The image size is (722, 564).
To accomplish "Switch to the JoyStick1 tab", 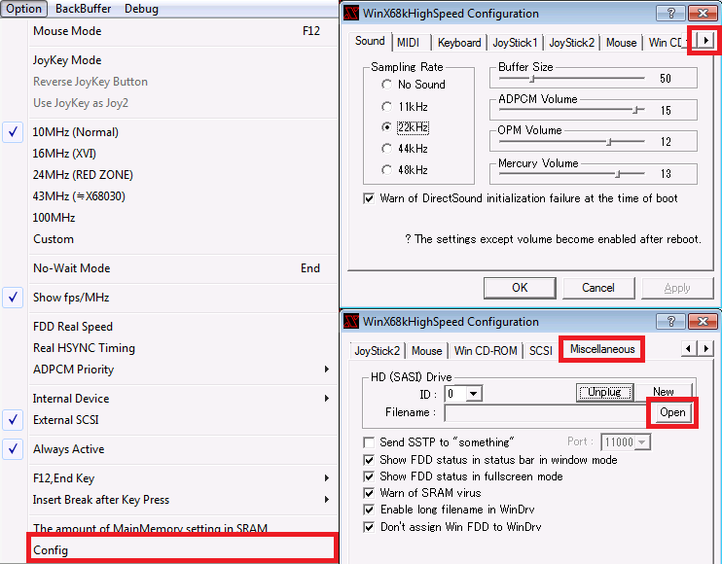I will (x=515, y=43).
